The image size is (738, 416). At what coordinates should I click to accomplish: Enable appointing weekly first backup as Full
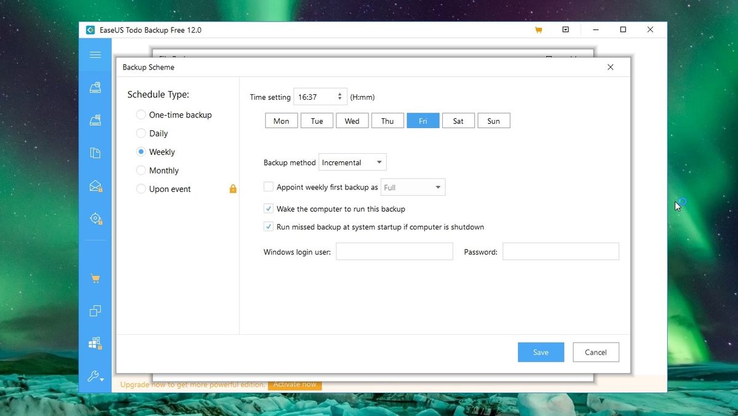point(268,186)
